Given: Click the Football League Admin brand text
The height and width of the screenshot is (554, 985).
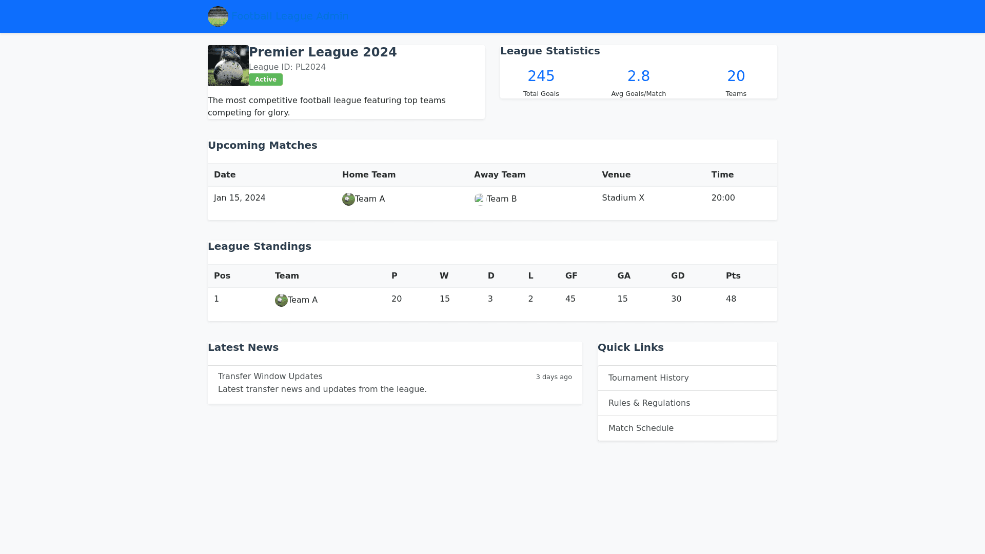Looking at the screenshot, I should pos(290,16).
